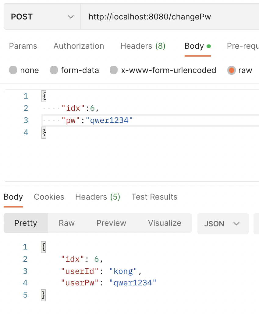Switch to the response Body tab

[13, 197]
